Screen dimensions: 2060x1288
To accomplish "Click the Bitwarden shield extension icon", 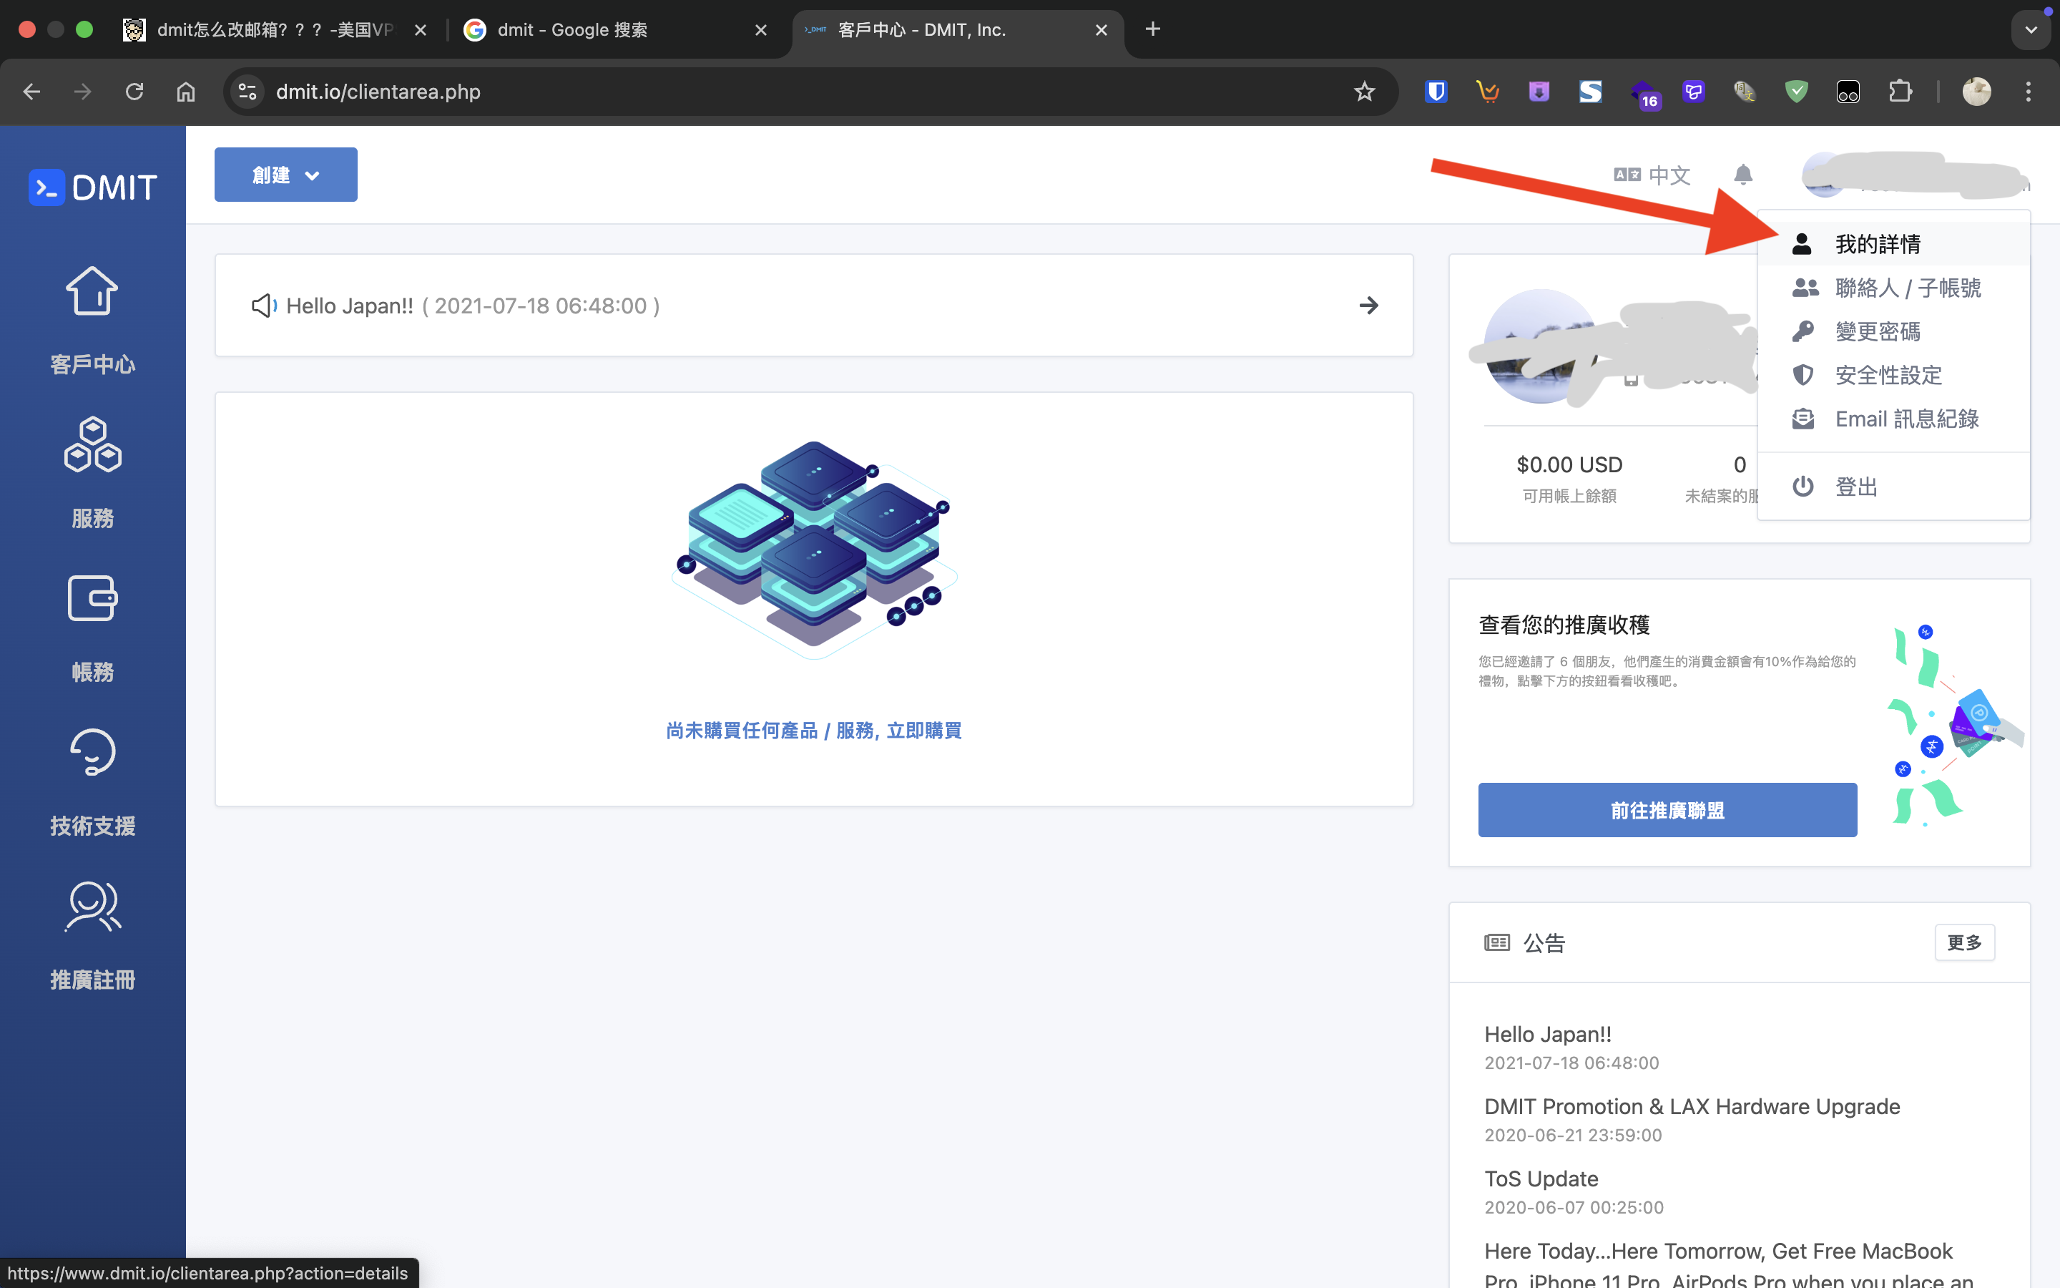I will coord(1436,91).
